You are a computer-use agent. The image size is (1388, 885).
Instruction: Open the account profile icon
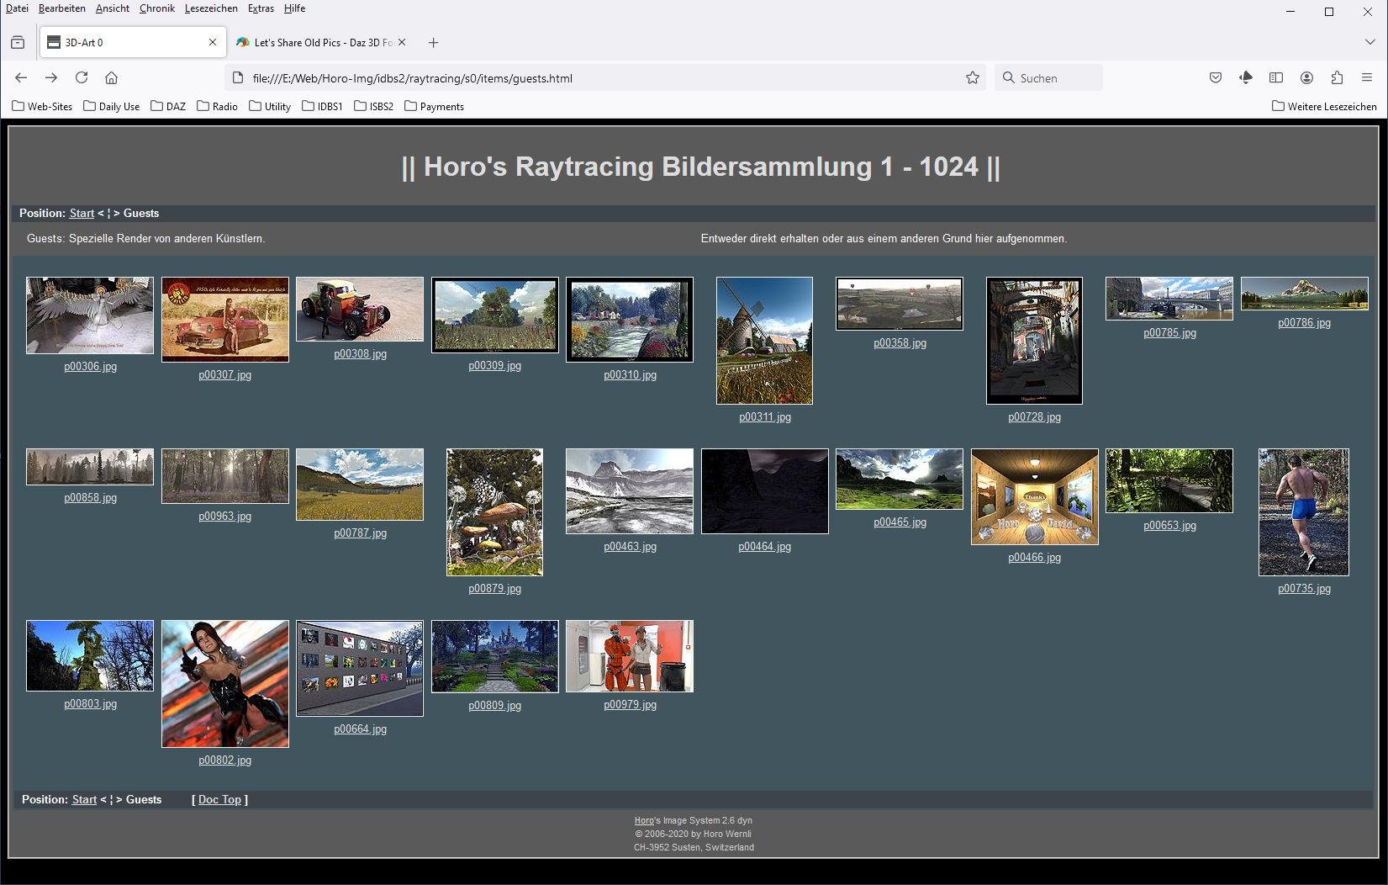pos(1306,77)
